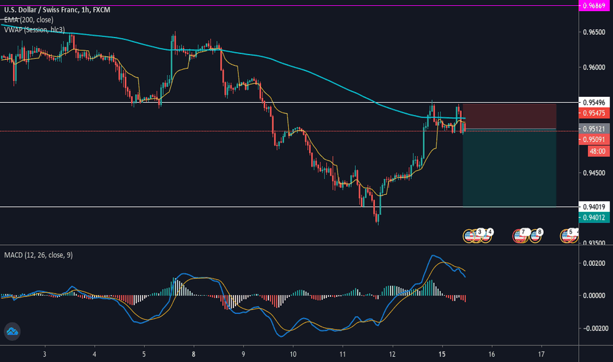Image resolution: width=613 pixels, height=362 pixels.
Task: Click the 0.00000 MACD axis value
Action: click(x=594, y=296)
